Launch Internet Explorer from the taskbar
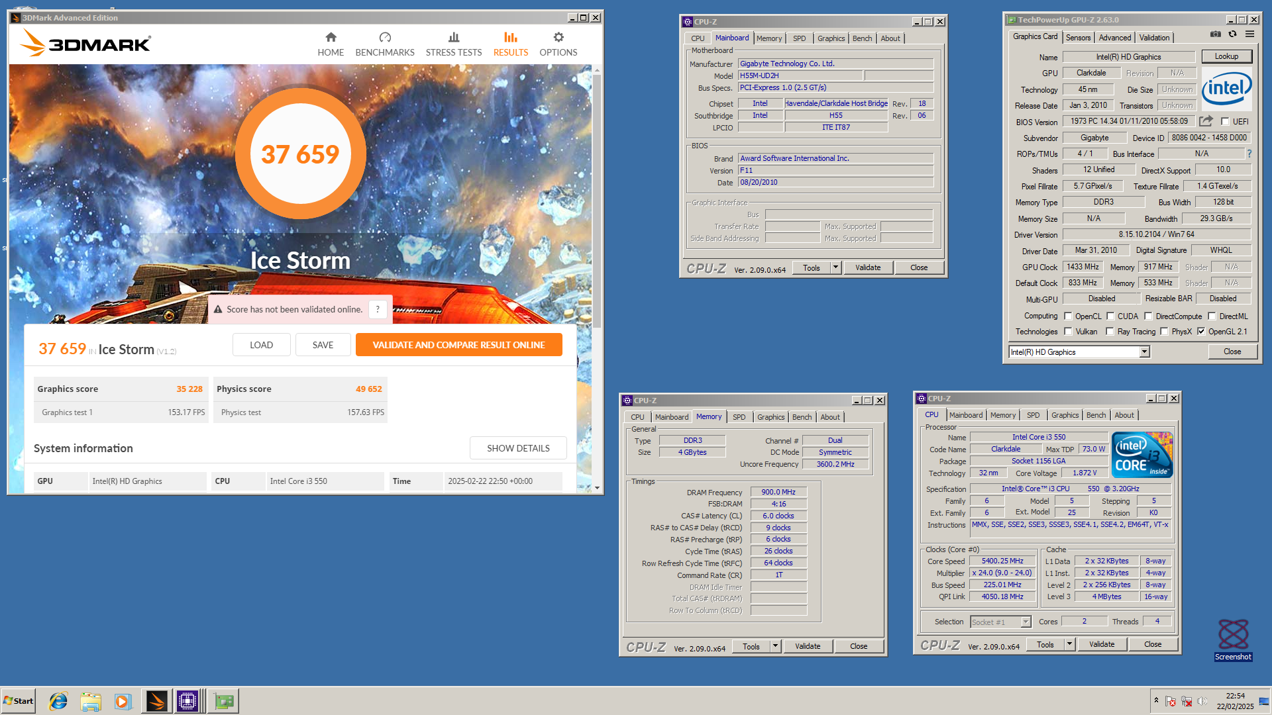 point(58,701)
